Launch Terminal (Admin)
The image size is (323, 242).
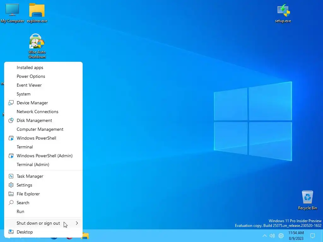(x=43, y=164)
